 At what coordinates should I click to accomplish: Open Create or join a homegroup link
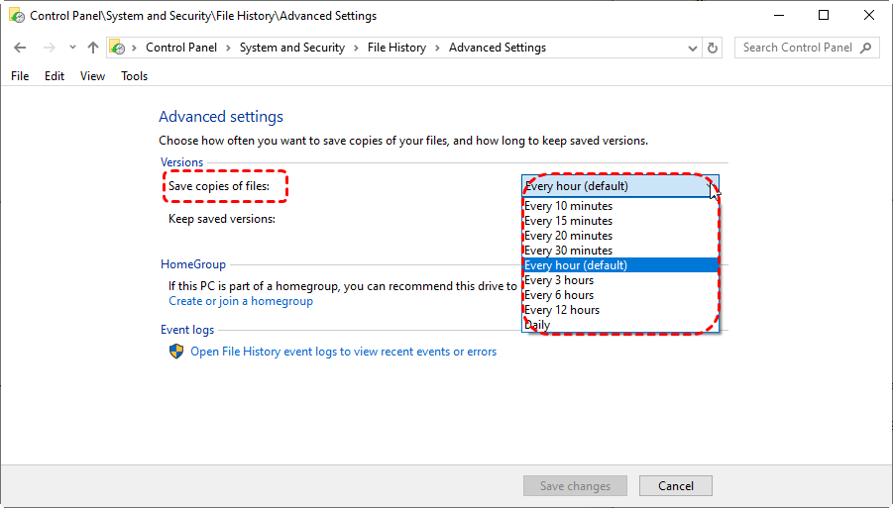pos(240,301)
